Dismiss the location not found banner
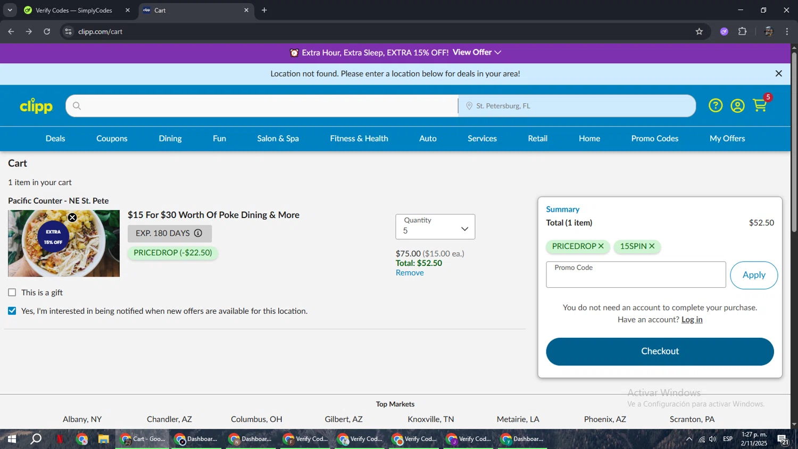This screenshot has width=798, height=449. click(779, 74)
